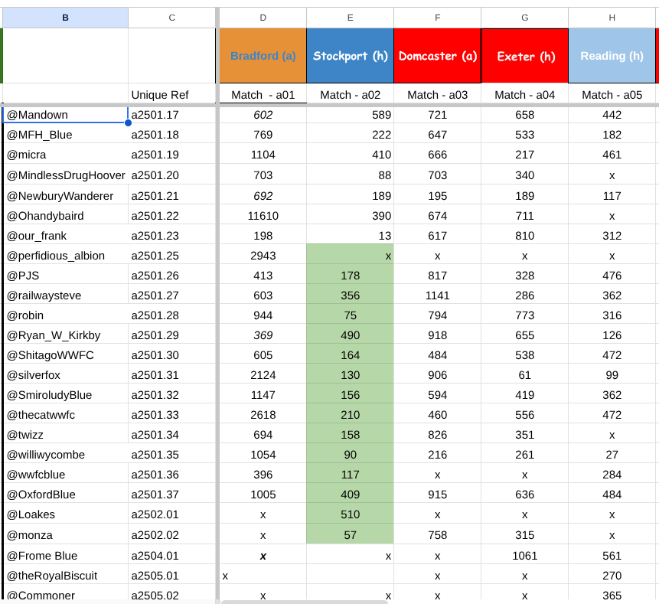
Task: Select @railwaysteve's Domcaster value 1141
Action: coord(437,295)
